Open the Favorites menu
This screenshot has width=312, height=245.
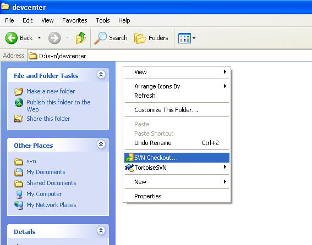click(x=75, y=20)
